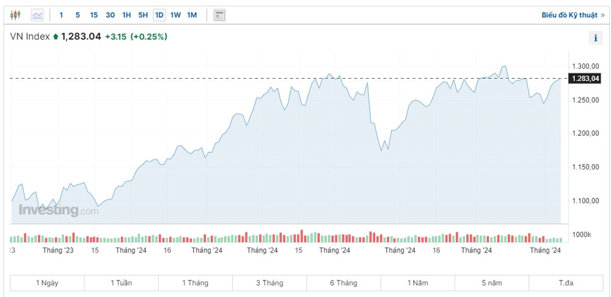Screen dimensions: 611x297
Task: Set interval to 1 minute
Action: point(61,15)
